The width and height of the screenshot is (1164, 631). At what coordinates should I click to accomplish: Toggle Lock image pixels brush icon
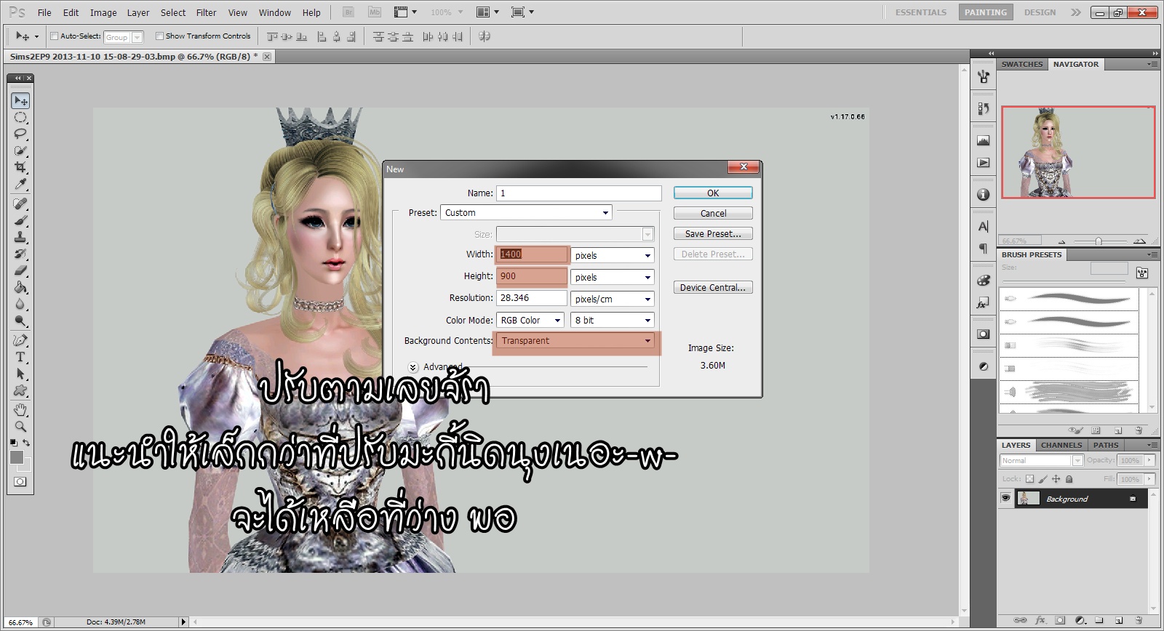(x=1043, y=479)
